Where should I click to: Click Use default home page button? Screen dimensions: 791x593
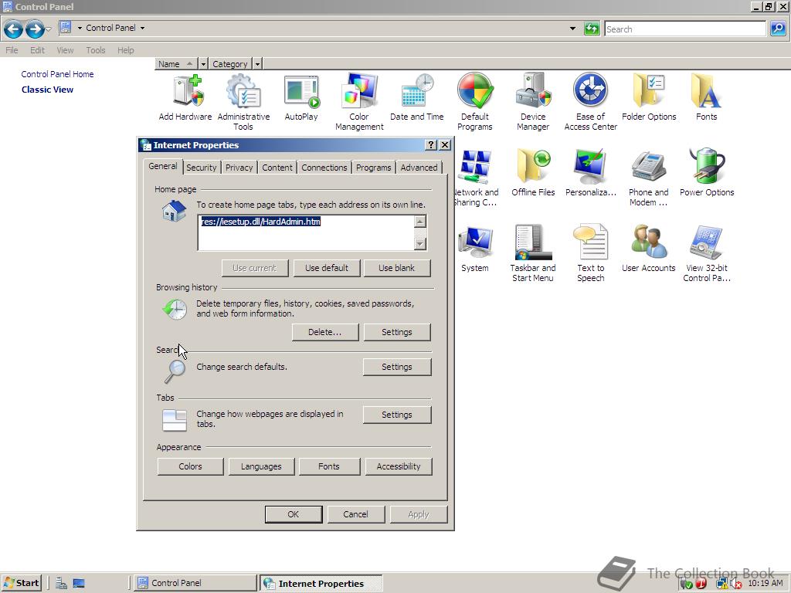tap(327, 268)
